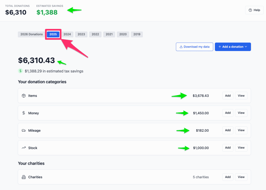Add a new charity
The image size is (266, 190).
click(x=228, y=177)
